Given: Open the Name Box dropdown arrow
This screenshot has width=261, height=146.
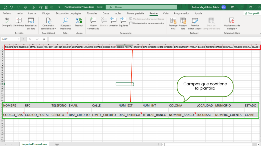Looking at the screenshot, I should pyautogui.click(x=19, y=39).
